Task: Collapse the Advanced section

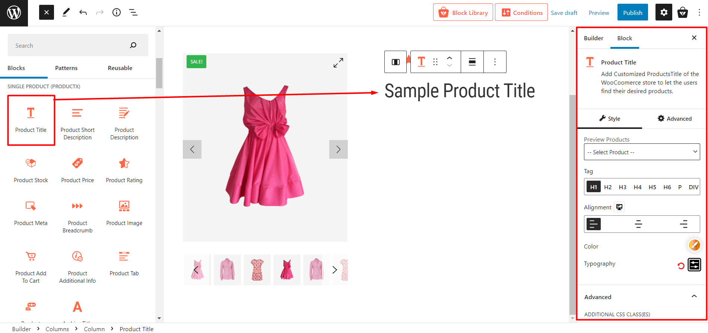Action: click(x=693, y=295)
